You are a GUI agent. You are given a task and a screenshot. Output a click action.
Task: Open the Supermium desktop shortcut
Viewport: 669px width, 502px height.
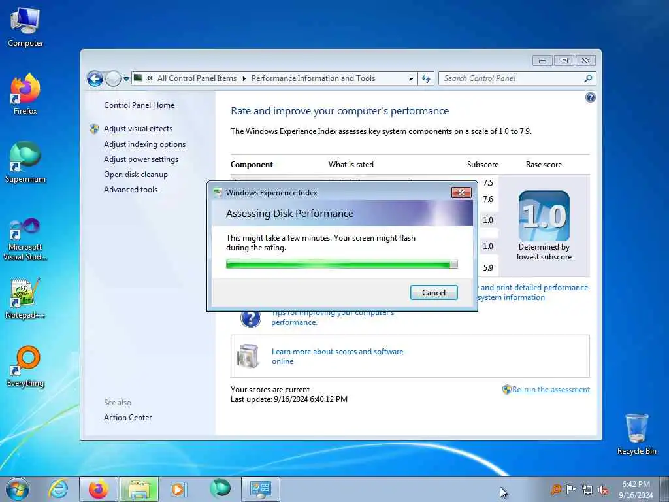pos(25,162)
